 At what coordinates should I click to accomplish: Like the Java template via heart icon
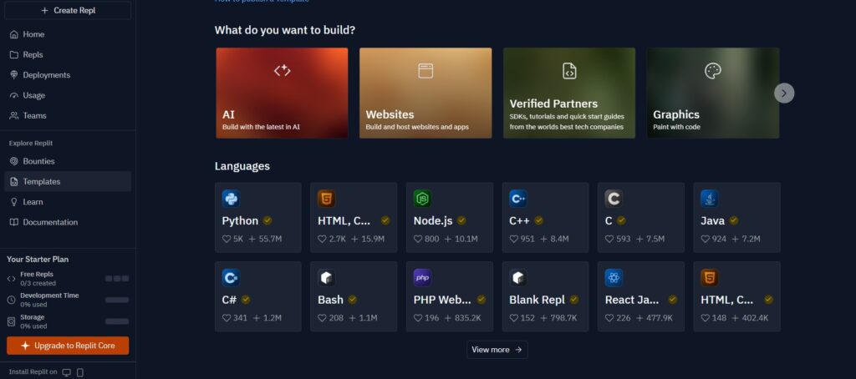click(x=706, y=239)
